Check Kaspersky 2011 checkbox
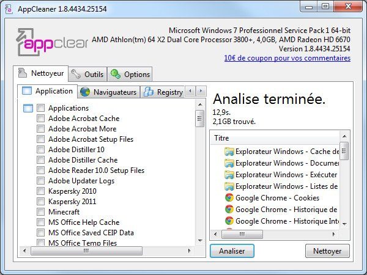The width and height of the screenshot is (367, 275). (x=41, y=202)
